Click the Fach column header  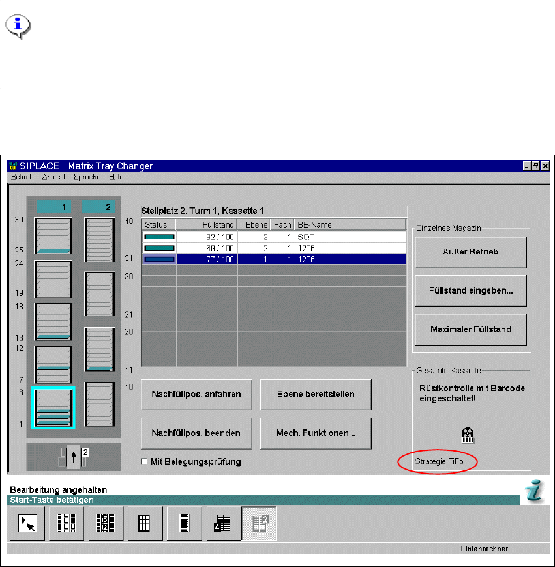coord(282,224)
